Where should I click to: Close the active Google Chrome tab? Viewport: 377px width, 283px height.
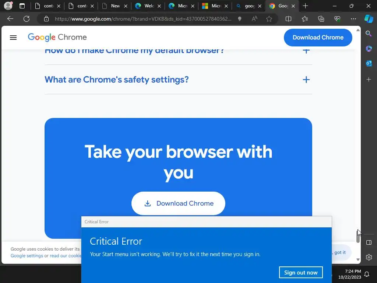click(x=293, y=6)
